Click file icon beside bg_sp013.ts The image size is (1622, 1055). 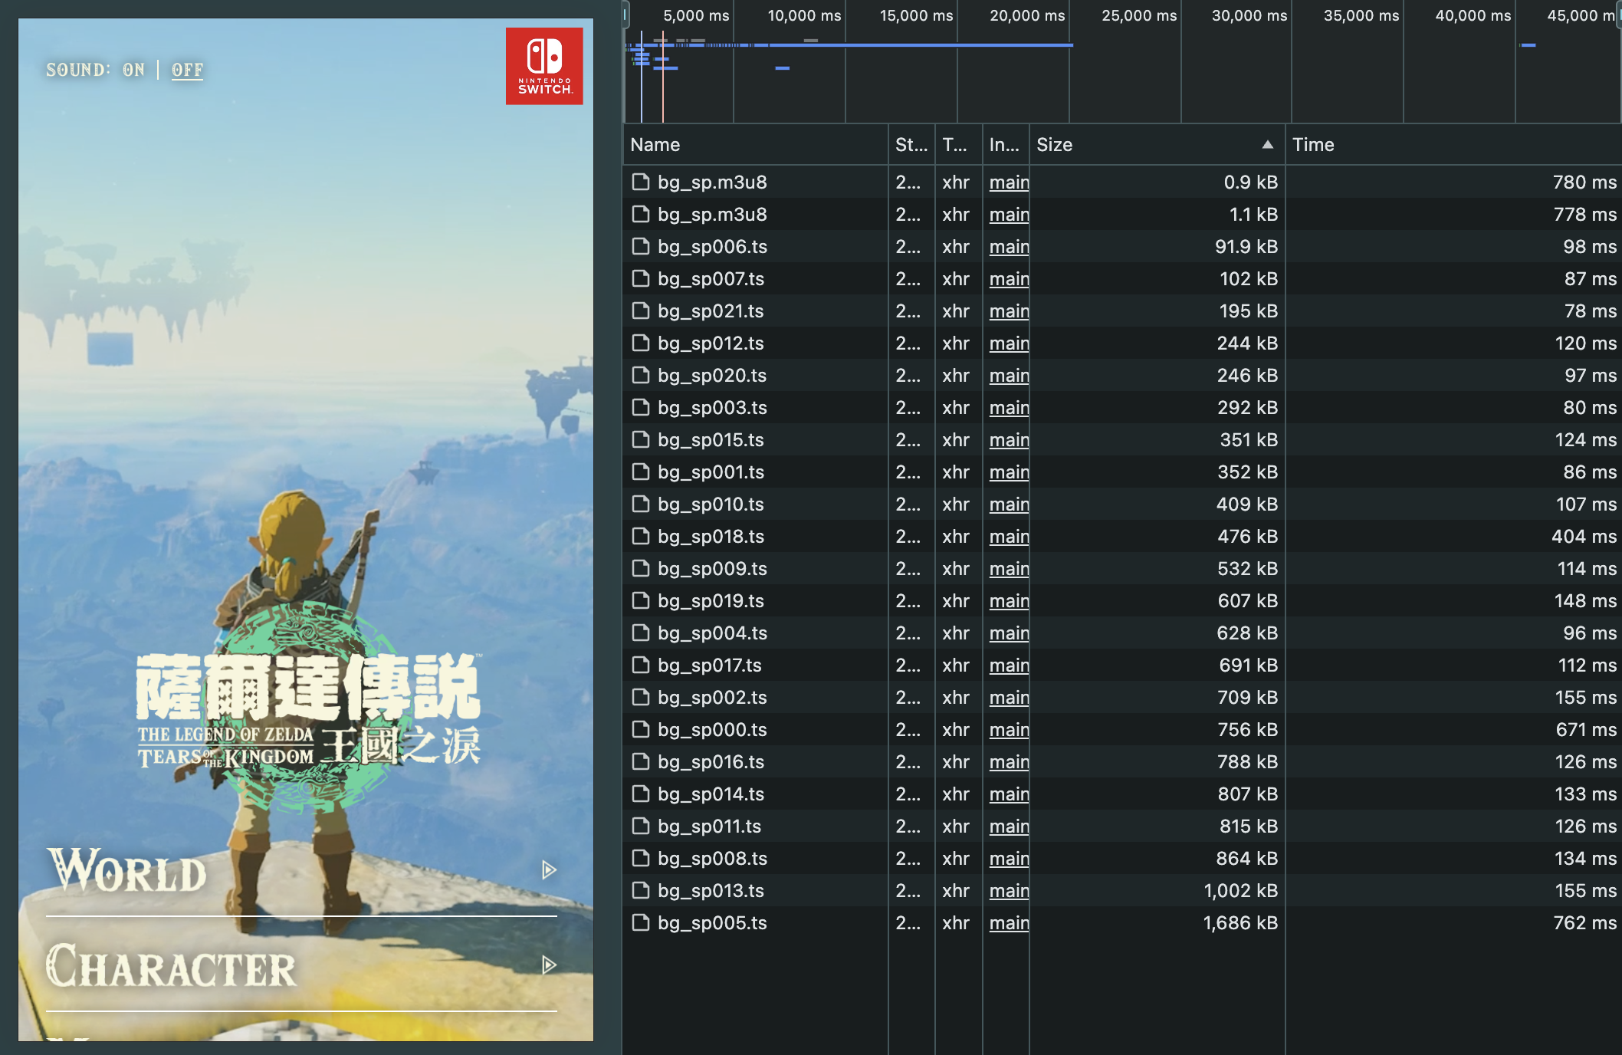(x=640, y=890)
